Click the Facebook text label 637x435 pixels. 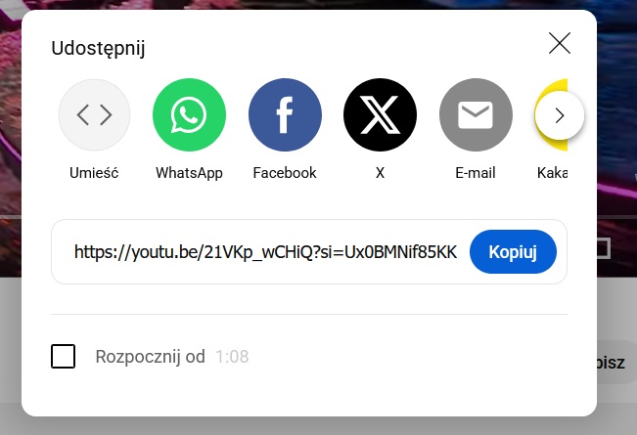(x=285, y=173)
